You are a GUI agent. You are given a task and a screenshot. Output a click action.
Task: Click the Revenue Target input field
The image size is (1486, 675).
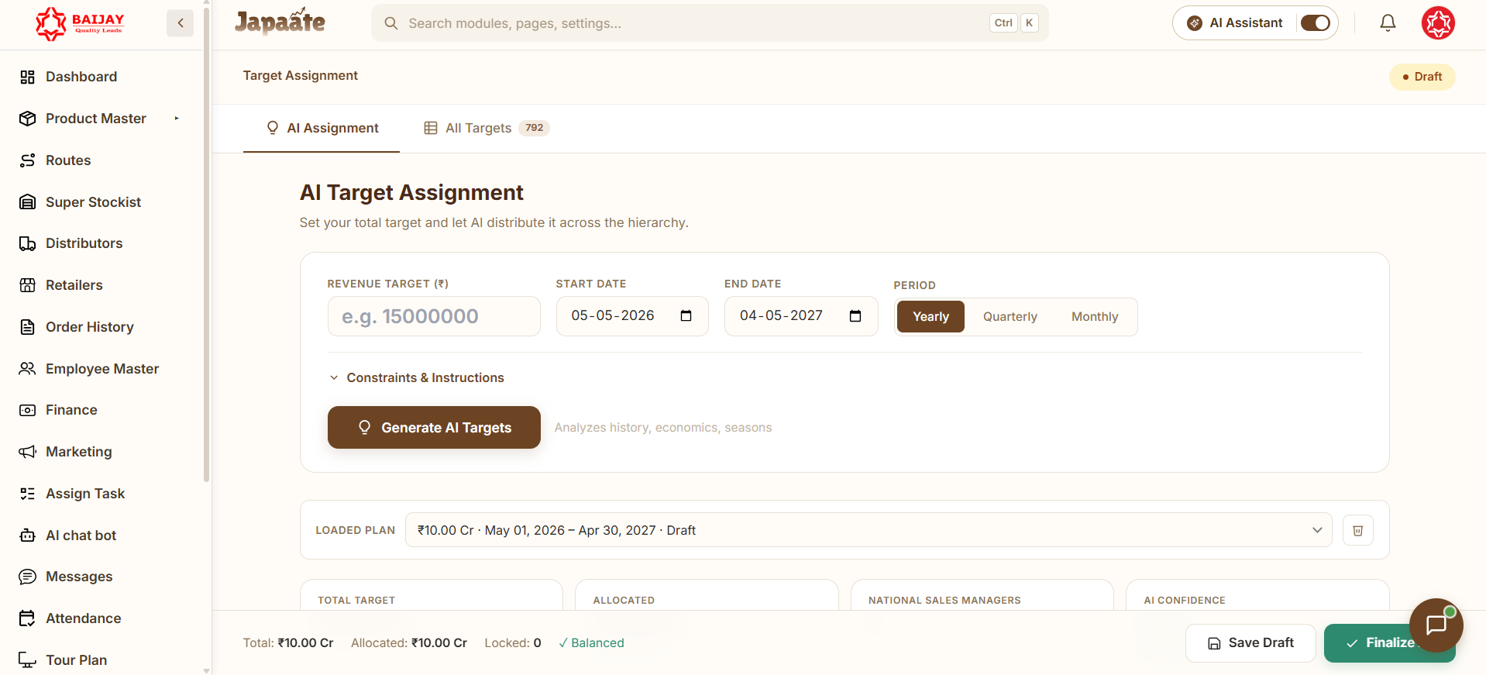point(434,316)
